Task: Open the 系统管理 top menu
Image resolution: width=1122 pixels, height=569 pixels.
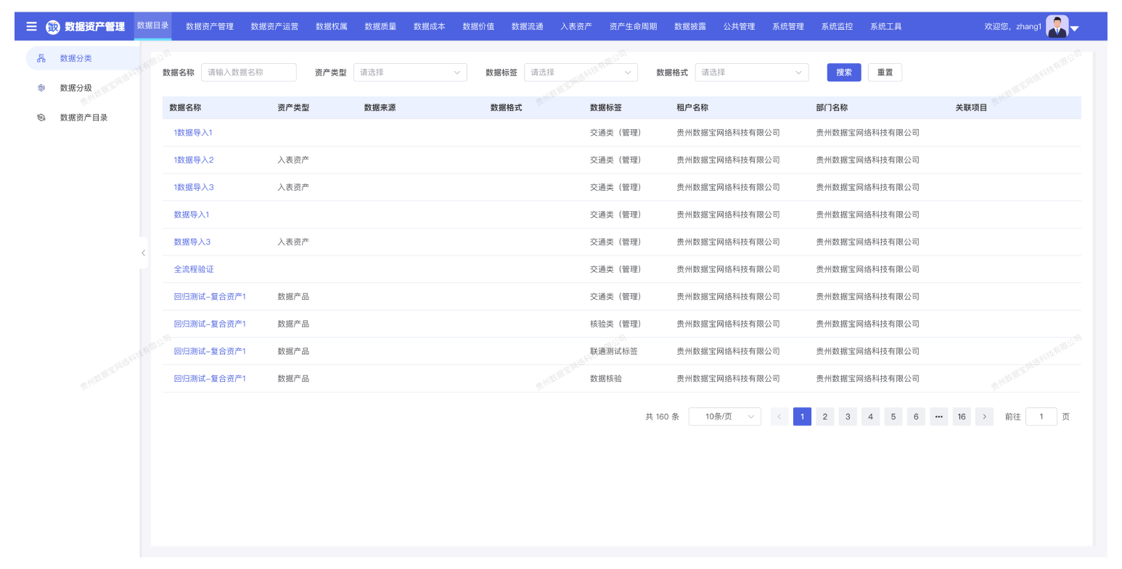Action: click(788, 27)
